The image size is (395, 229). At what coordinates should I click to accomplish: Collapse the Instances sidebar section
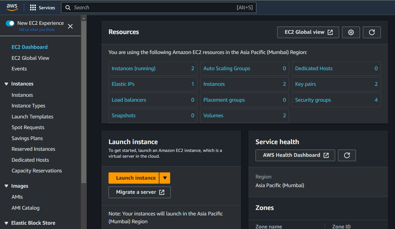(6, 84)
